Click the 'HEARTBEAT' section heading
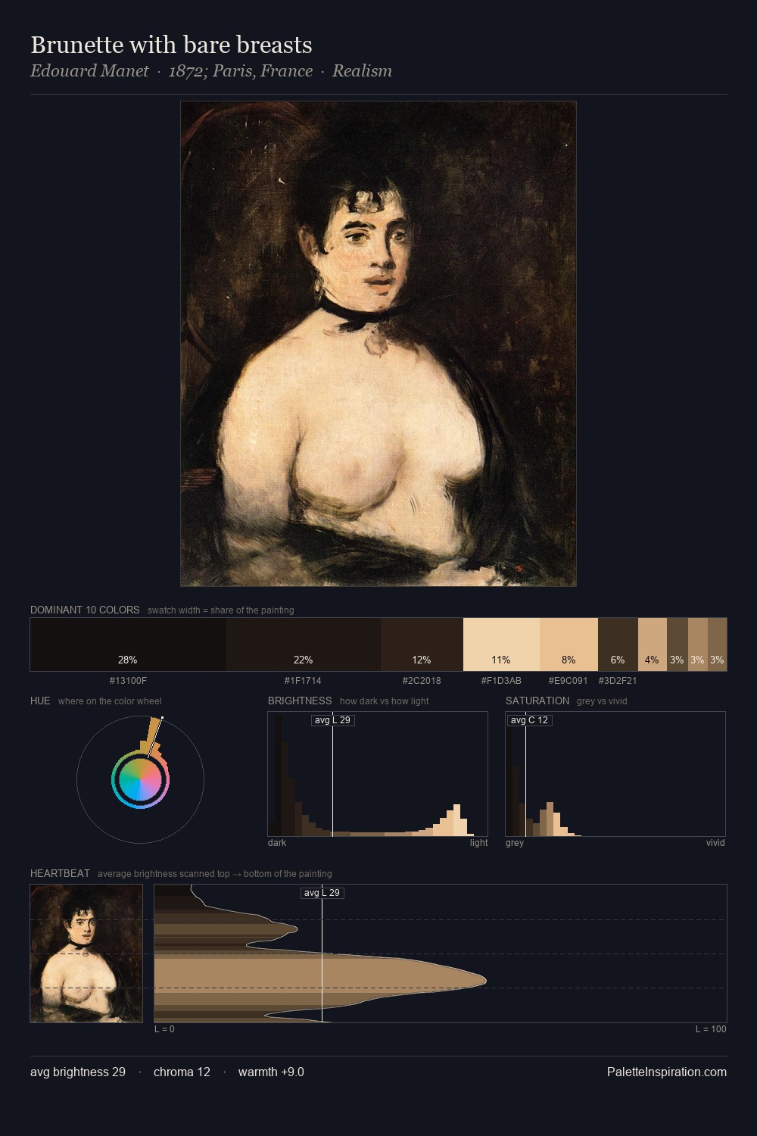 (x=60, y=873)
